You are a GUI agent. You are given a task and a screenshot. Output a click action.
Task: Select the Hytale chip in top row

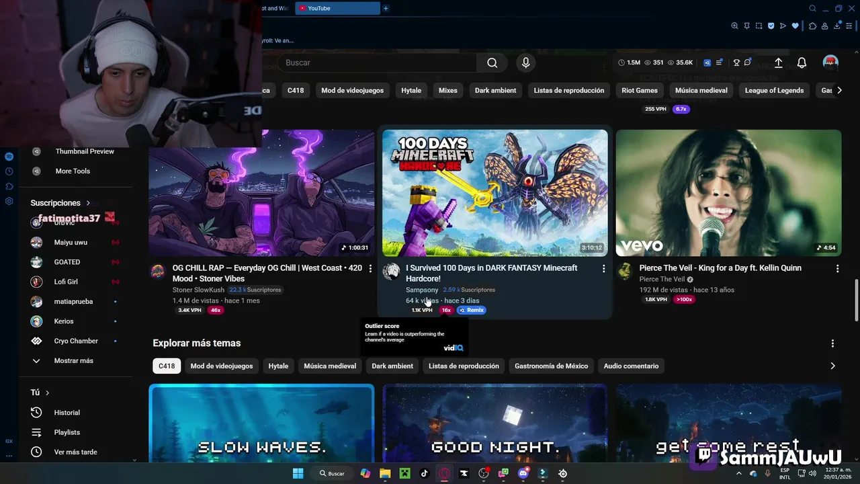click(x=411, y=90)
